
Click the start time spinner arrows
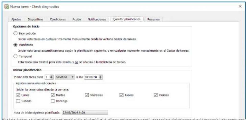tap(101, 77)
